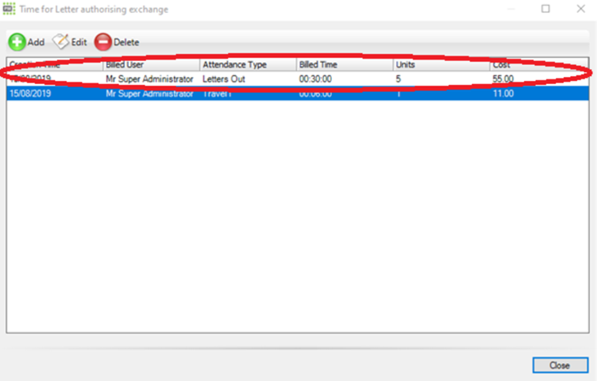This screenshot has height=381, width=598.
Task: Close window using title bar X
Action: point(581,9)
